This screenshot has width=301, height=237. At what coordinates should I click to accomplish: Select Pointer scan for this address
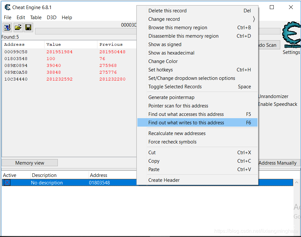point(197,106)
